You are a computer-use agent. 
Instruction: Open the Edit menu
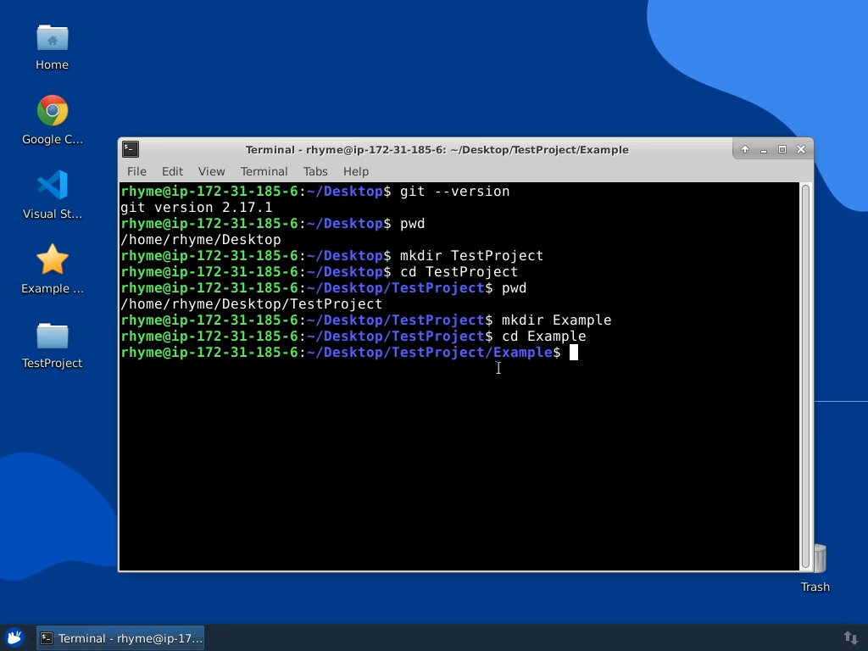(x=172, y=171)
